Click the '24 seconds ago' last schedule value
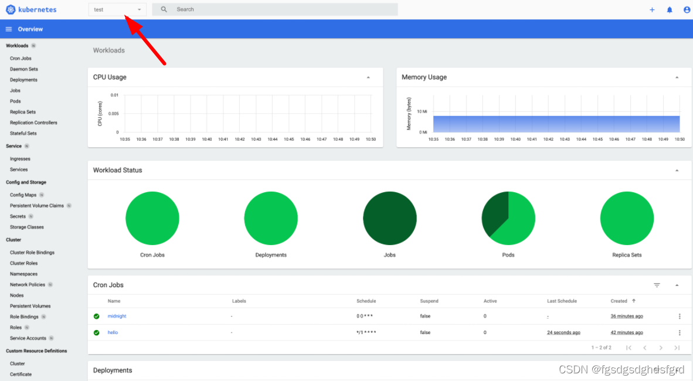The image size is (693, 381). (563, 332)
